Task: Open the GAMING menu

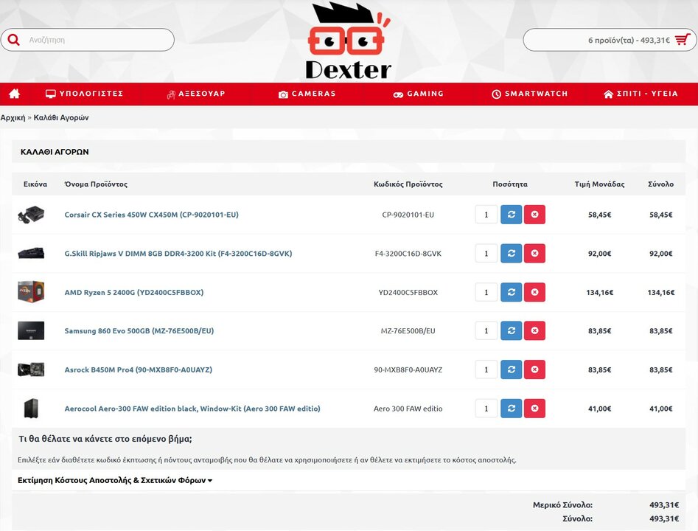Action: tap(419, 94)
